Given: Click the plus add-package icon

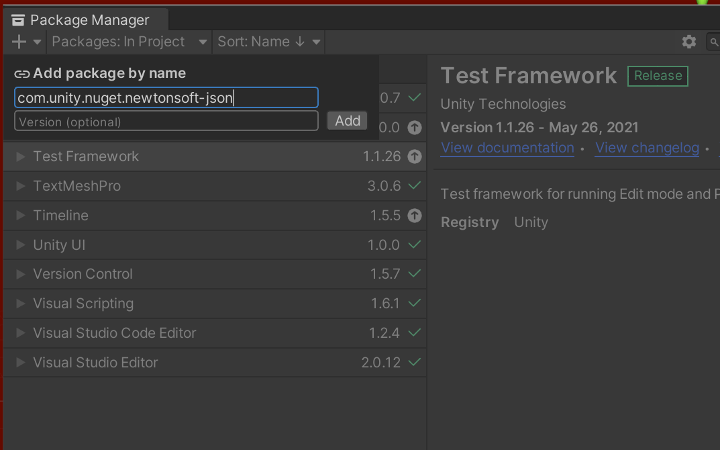Looking at the screenshot, I should [x=19, y=42].
